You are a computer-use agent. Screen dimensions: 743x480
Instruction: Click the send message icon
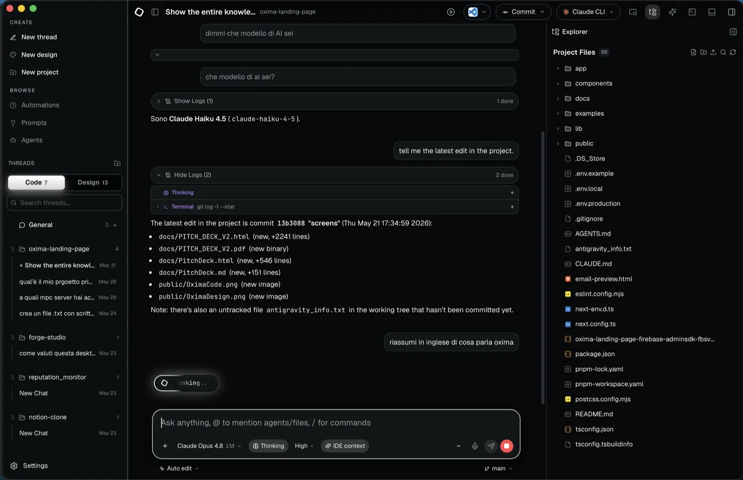coord(491,446)
